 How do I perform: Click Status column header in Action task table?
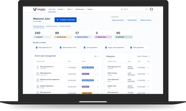pos(84,61)
